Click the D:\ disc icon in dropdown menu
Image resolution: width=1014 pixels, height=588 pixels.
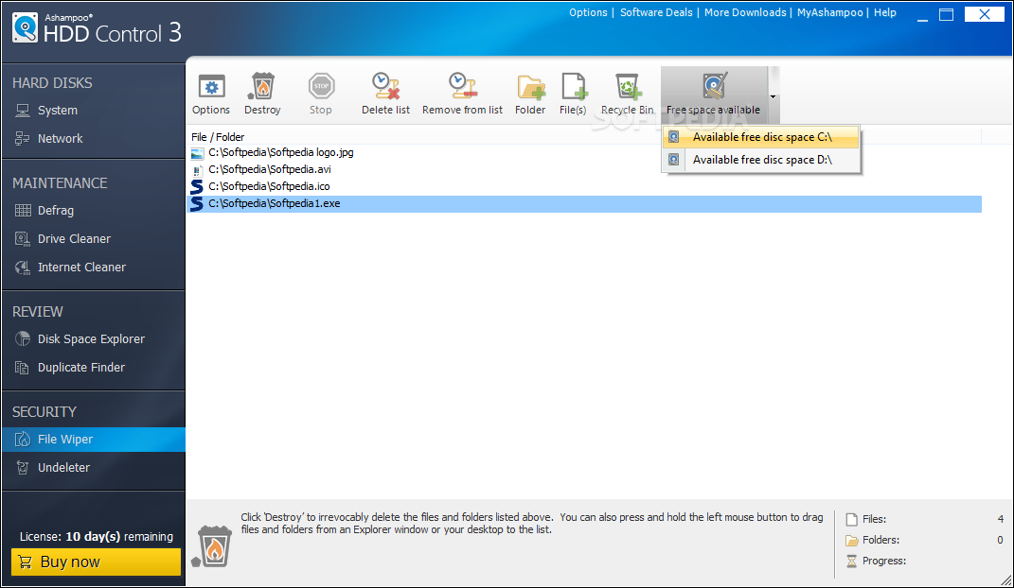[x=673, y=160]
